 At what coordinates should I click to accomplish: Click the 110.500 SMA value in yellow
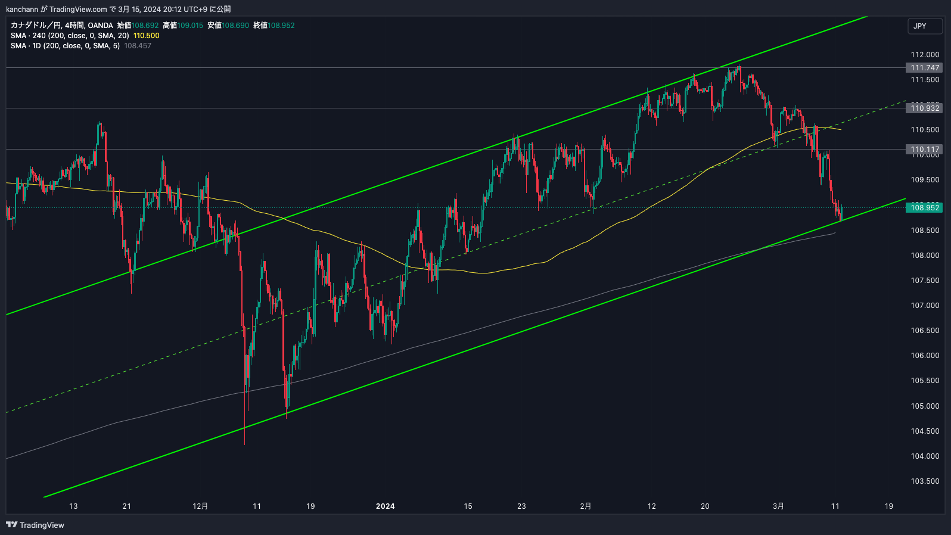[147, 36]
